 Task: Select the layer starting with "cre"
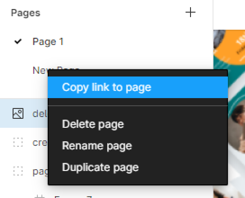pyautogui.click(x=40, y=142)
